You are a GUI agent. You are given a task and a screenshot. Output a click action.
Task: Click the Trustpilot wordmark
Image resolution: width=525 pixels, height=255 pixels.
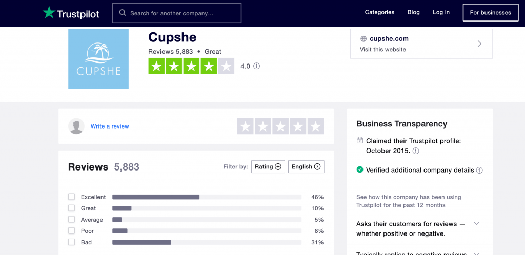(78, 14)
